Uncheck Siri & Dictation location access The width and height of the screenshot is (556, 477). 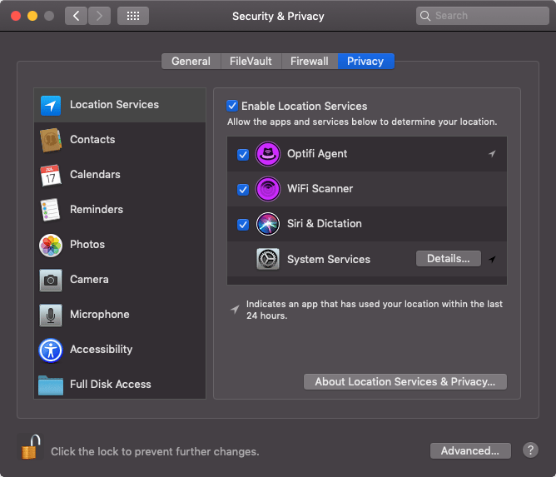[x=243, y=225]
